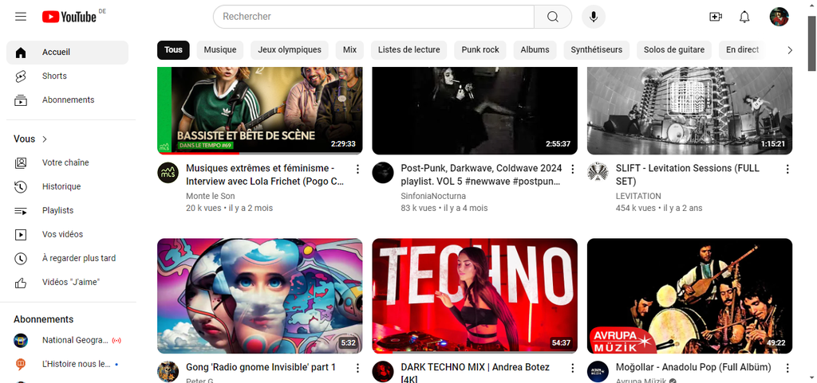This screenshot has width=817, height=383.
Task: Activate voice search microphone
Action: click(593, 17)
